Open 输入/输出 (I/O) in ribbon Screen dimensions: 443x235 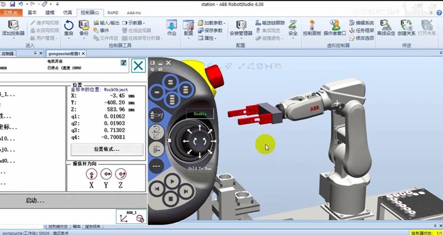(106, 23)
